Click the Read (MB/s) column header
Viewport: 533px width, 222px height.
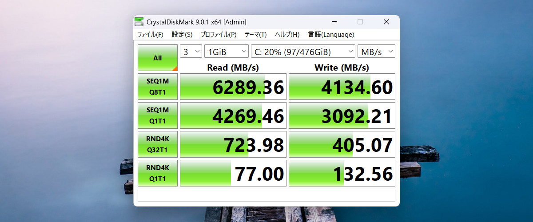coord(233,67)
